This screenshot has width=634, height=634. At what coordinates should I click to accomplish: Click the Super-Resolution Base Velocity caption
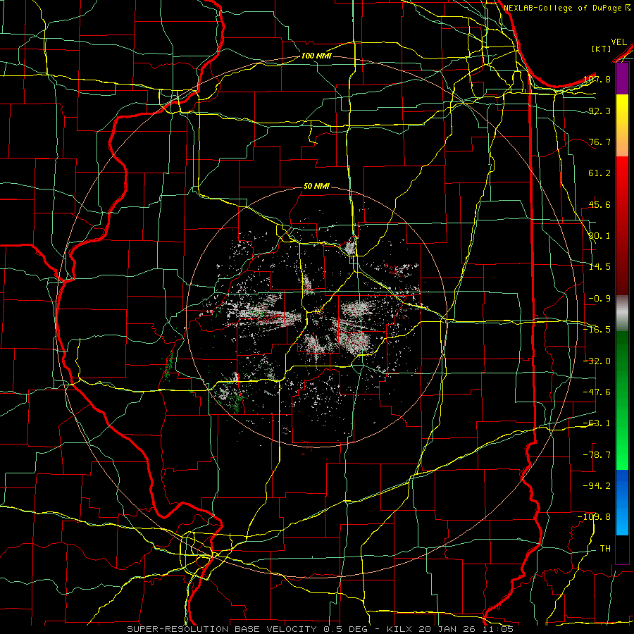(321, 629)
